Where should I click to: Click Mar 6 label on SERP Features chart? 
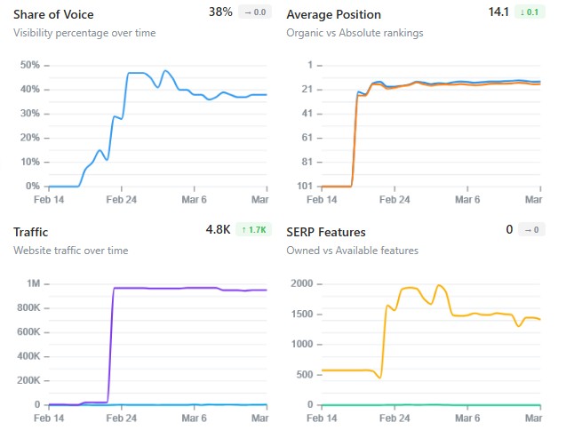point(467,418)
